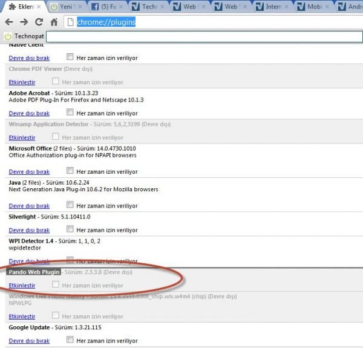This screenshot has height=348, width=363.
Task: Click the Next Generation Java Plug-in description
Action: coord(83,189)
